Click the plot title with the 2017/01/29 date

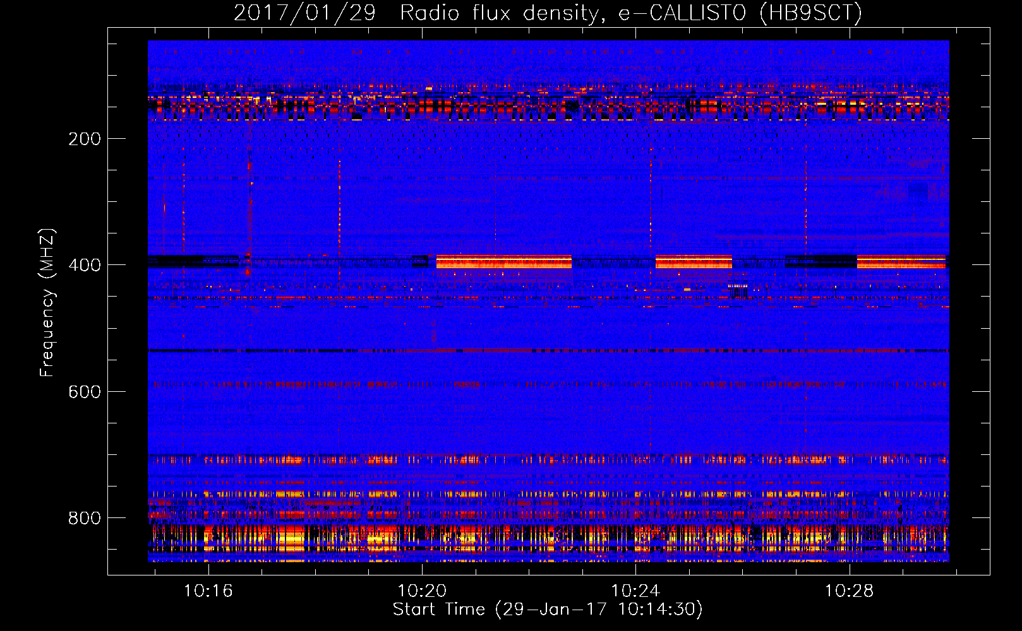[x=548, y=13]
